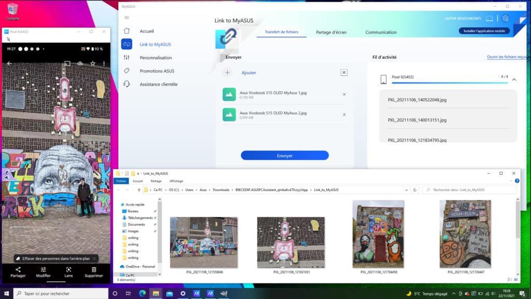531x299 pixels.
Task: Open Affichage ribbon tab in File Explorer
Action: coord(176,181)
